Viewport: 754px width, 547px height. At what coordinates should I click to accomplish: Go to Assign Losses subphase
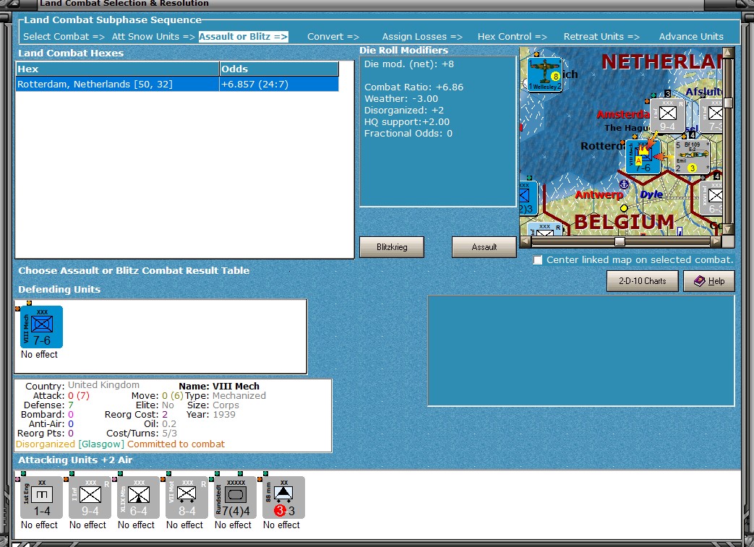tap(422, 37)
